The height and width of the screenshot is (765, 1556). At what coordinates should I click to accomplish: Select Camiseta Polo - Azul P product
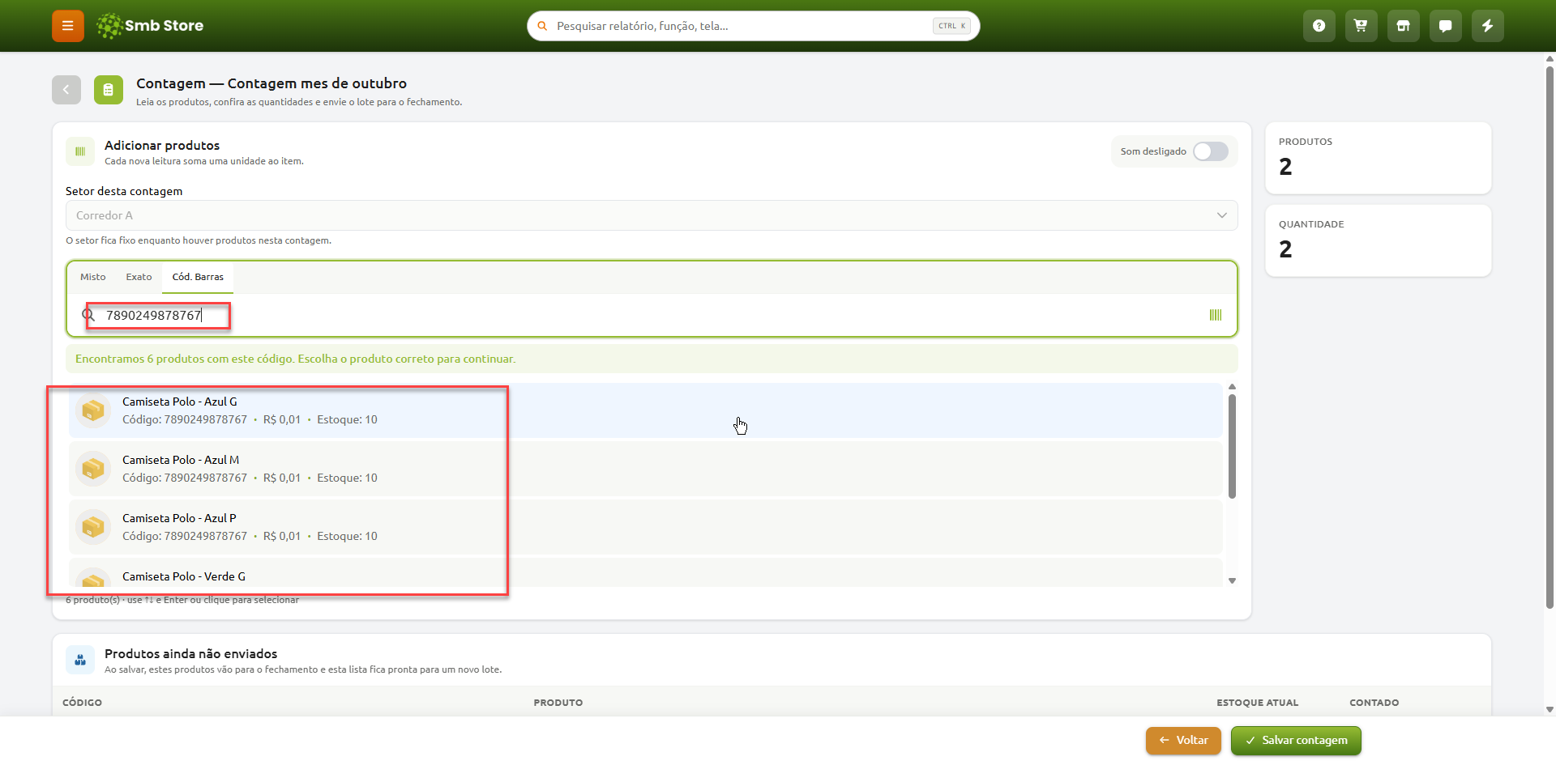pos(645,527)
